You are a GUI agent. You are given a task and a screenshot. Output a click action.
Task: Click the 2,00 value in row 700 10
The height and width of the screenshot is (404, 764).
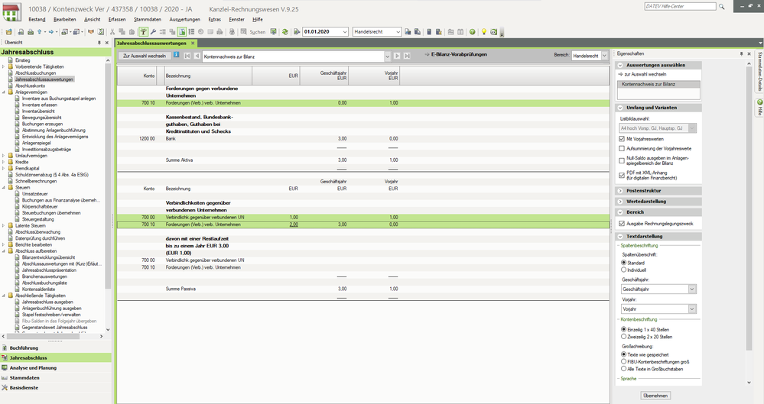click(x=294, y=225)
